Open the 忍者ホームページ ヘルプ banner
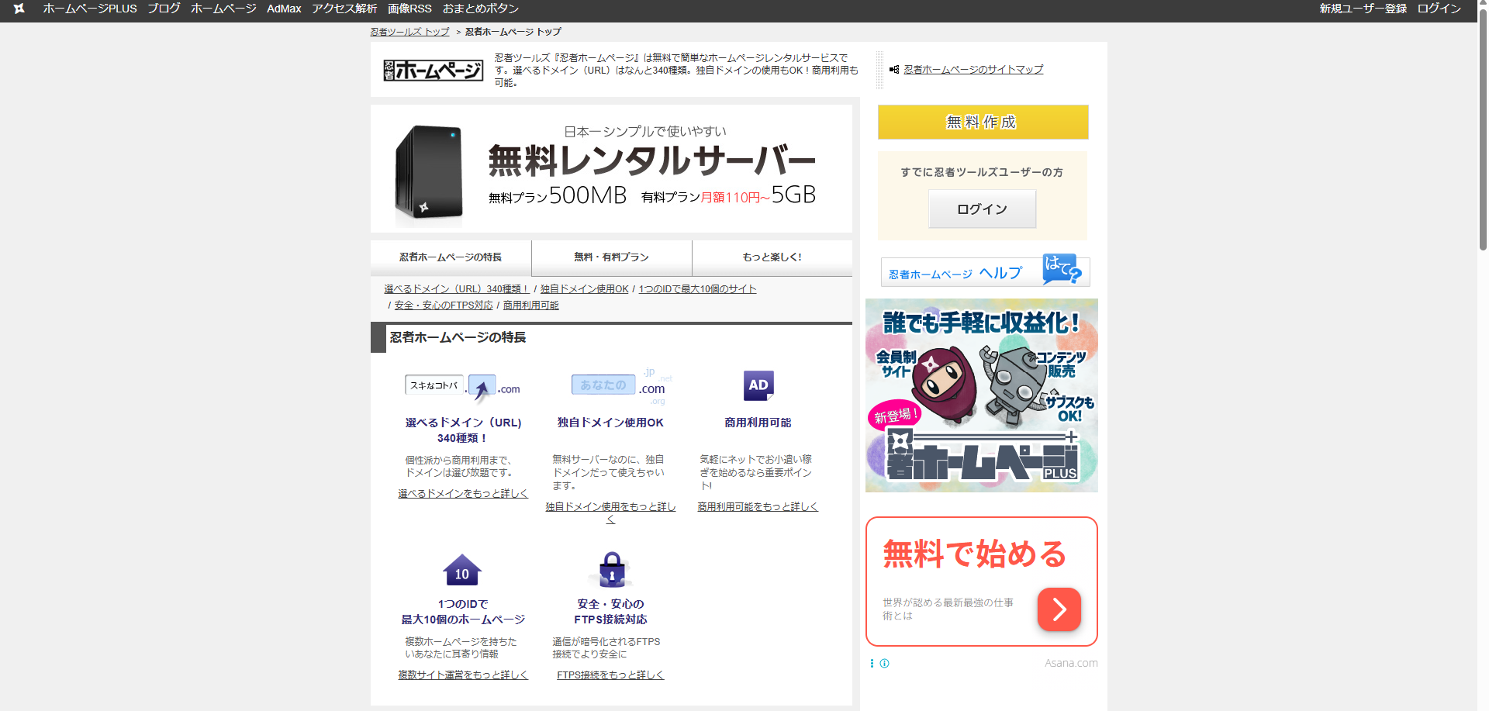1489x711 pixels. point(985,272)
